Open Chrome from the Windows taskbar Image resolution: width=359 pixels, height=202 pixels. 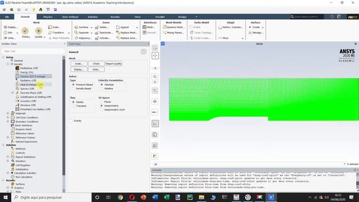[x=121, y=197]
